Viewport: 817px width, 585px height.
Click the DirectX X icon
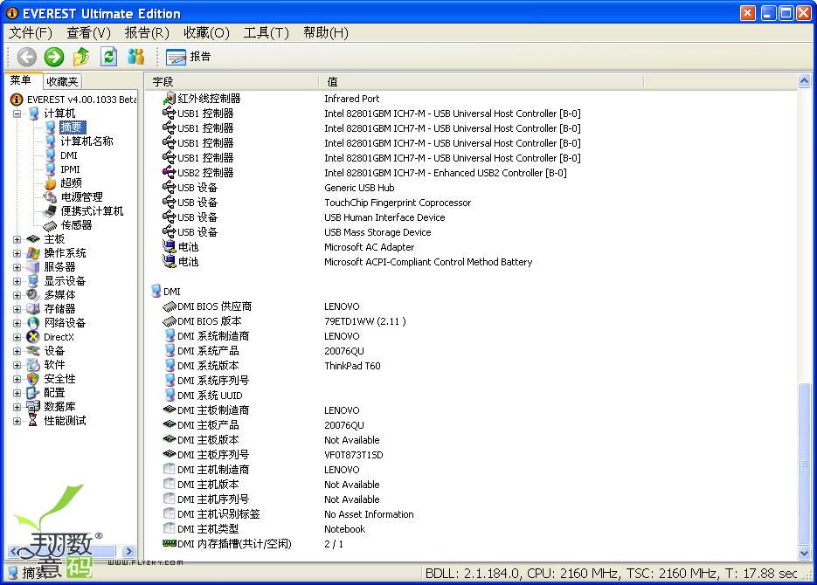click(33, 337)
